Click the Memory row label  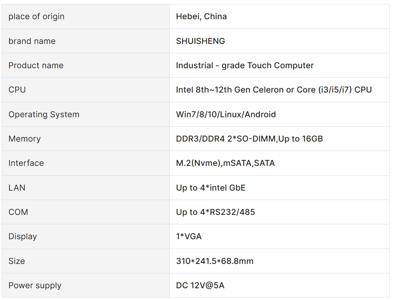coord(25,139)
